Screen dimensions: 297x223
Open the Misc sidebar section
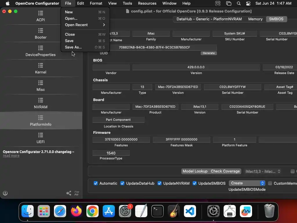point(41,86)
